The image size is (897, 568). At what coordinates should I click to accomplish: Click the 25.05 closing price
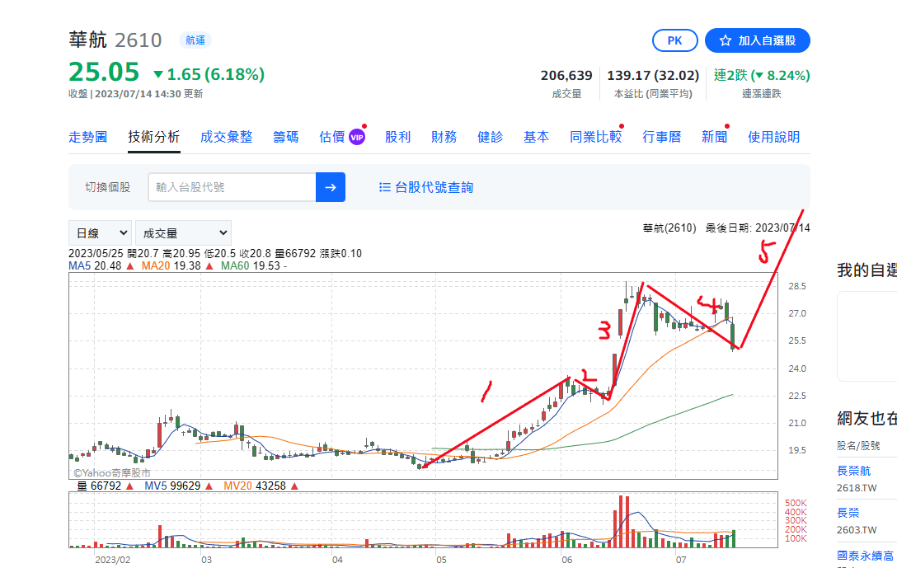click(x=104, y=73)
